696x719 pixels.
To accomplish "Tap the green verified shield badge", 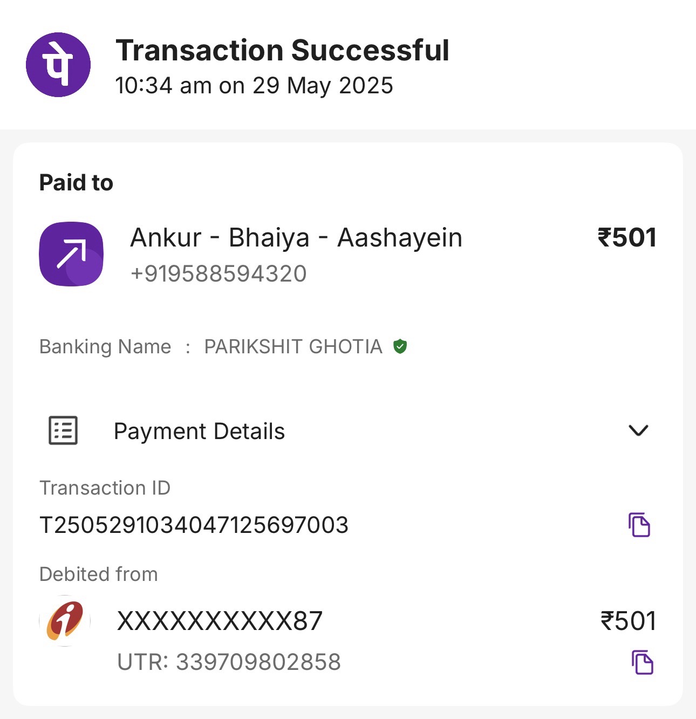I will coord(400,346).
